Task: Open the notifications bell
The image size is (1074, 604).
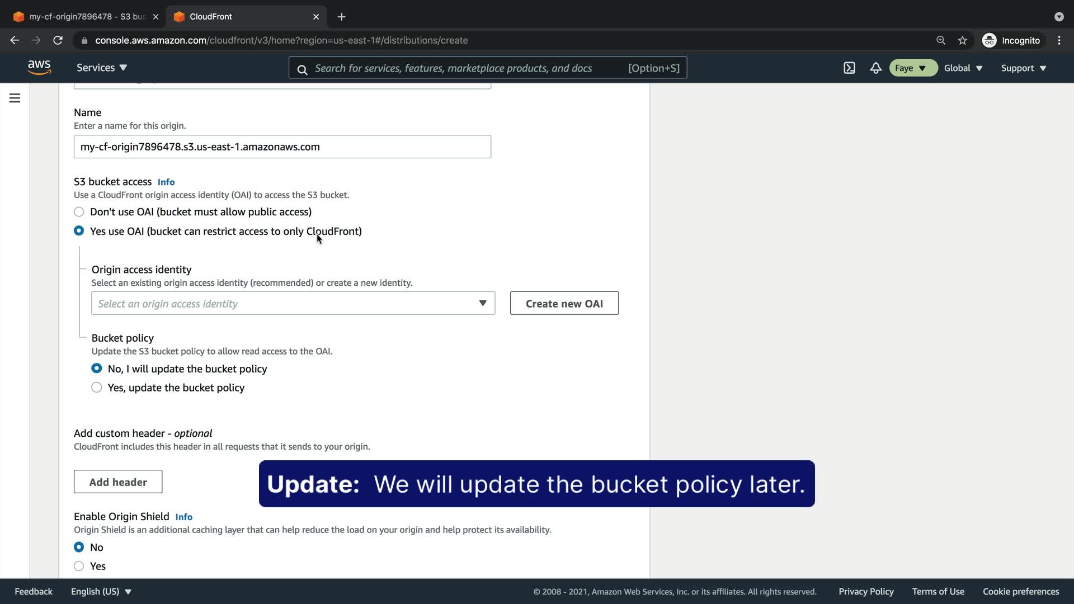Action: click(x=875, y=68)
